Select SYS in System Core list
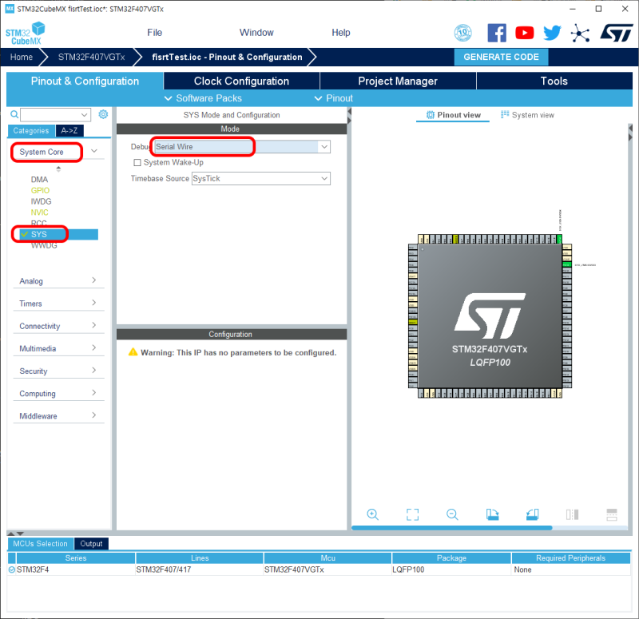Viewport: 639px width, 619px height. click(x=58, y=234)
